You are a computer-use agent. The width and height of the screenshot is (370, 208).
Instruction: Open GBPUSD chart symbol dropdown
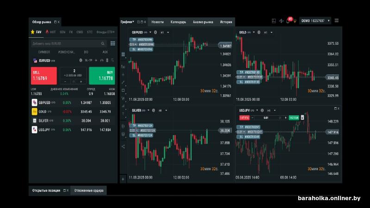(x=150, y=32)
